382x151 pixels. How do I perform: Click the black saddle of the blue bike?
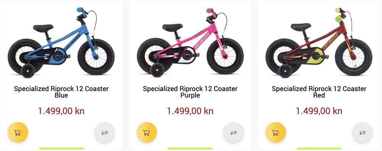44,28
